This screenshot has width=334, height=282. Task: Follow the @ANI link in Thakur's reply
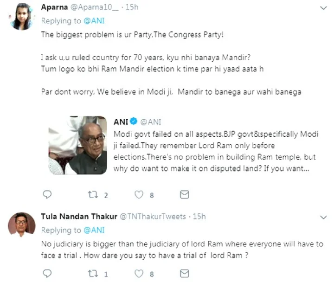pos(94,230)
